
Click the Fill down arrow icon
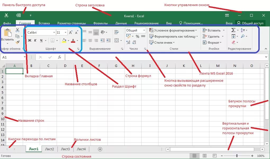coord(233,36)
